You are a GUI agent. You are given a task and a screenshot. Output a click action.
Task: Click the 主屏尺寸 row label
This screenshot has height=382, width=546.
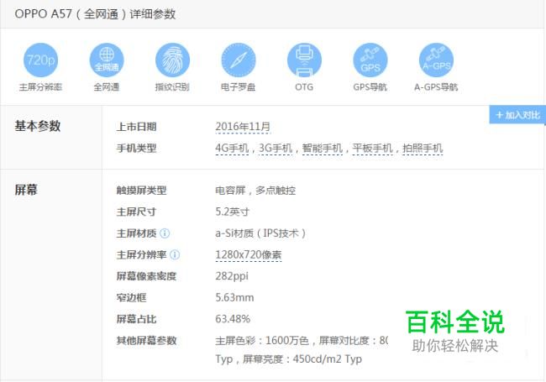point(136,212)
